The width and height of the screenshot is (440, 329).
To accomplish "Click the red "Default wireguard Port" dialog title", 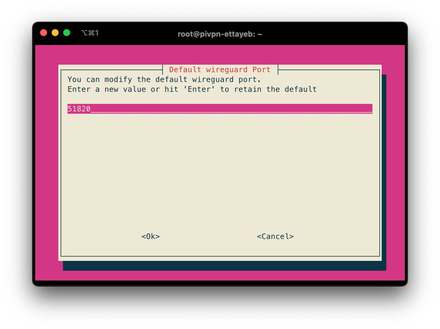I will 220,70.
